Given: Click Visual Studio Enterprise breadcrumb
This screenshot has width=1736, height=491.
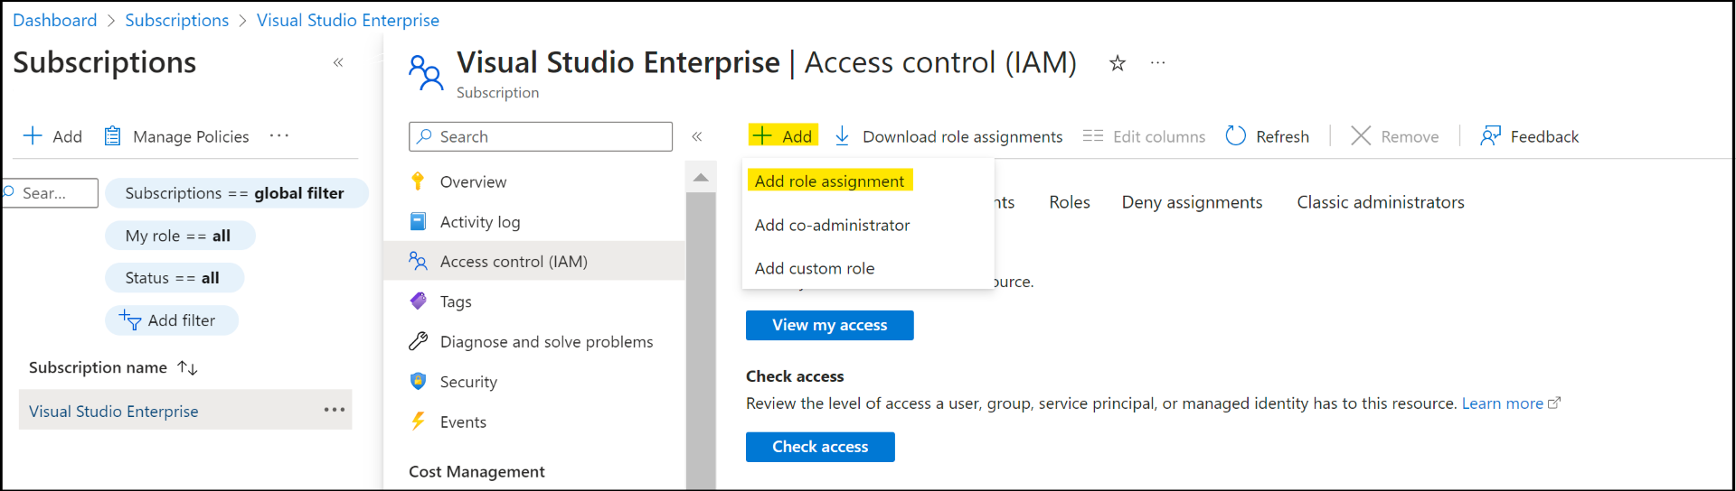Looking at the screenshot, I should [x=348, y=20].
